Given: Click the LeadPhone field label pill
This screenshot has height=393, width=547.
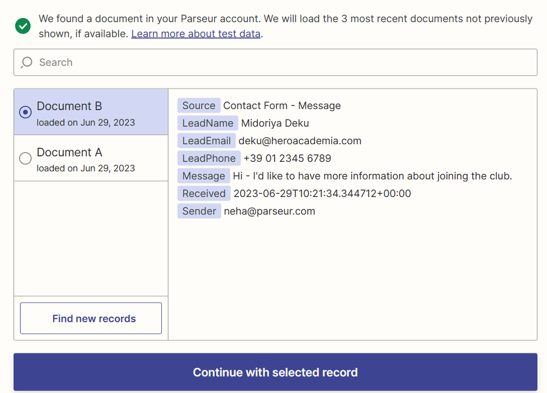Looking at the screenshot, I should pos(209,158).
